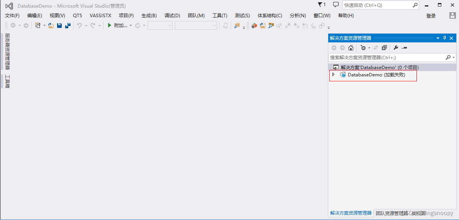
Task: Click the user account avatar icon
Action: 452,16
